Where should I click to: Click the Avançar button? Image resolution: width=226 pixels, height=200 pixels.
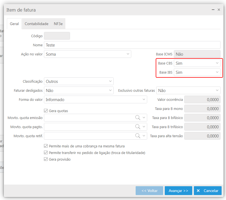[x=178, y=191]
